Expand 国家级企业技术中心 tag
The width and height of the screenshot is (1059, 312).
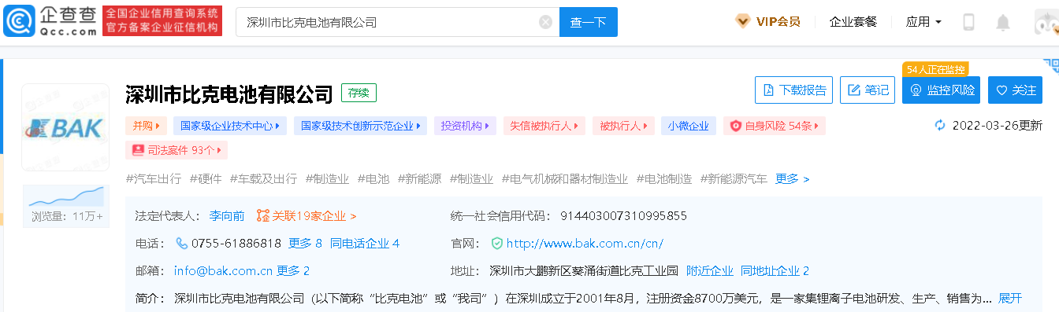(230, 126)
